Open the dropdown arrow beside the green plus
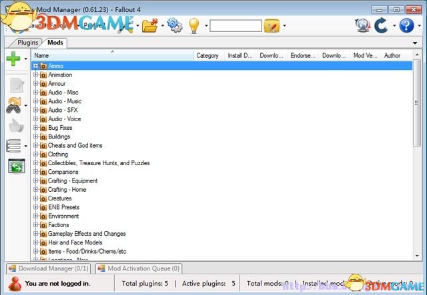 click(25, 59)
